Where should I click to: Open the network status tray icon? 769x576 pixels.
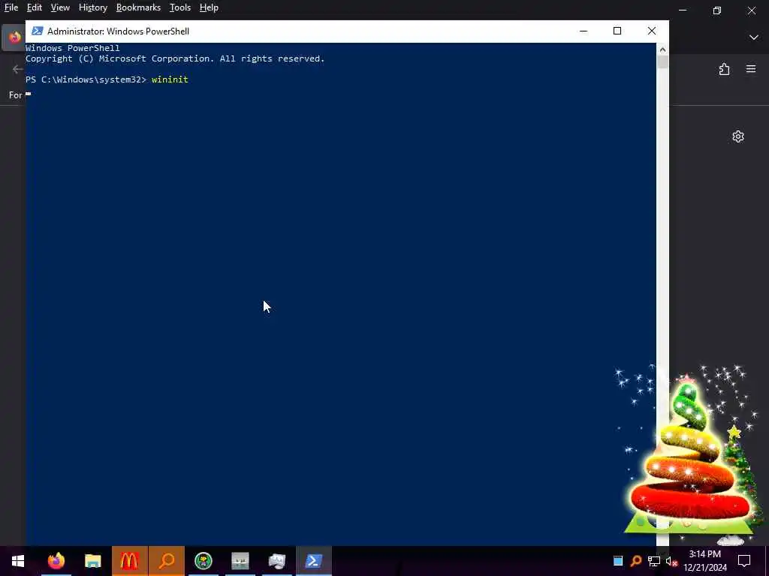[x=654, y=561]
